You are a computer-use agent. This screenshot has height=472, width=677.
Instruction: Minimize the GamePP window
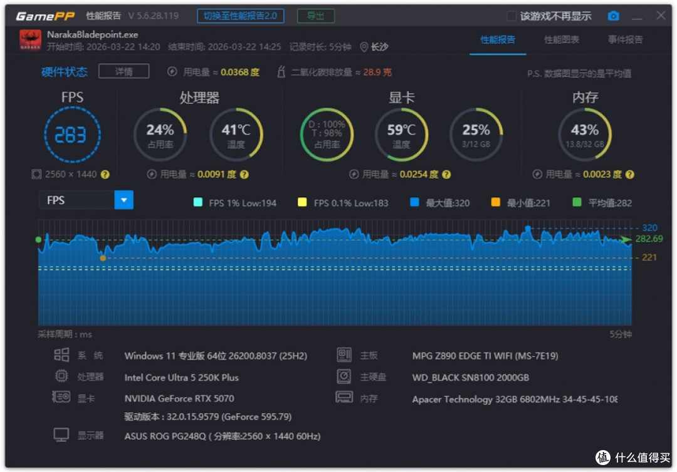[x=637, y=18]
